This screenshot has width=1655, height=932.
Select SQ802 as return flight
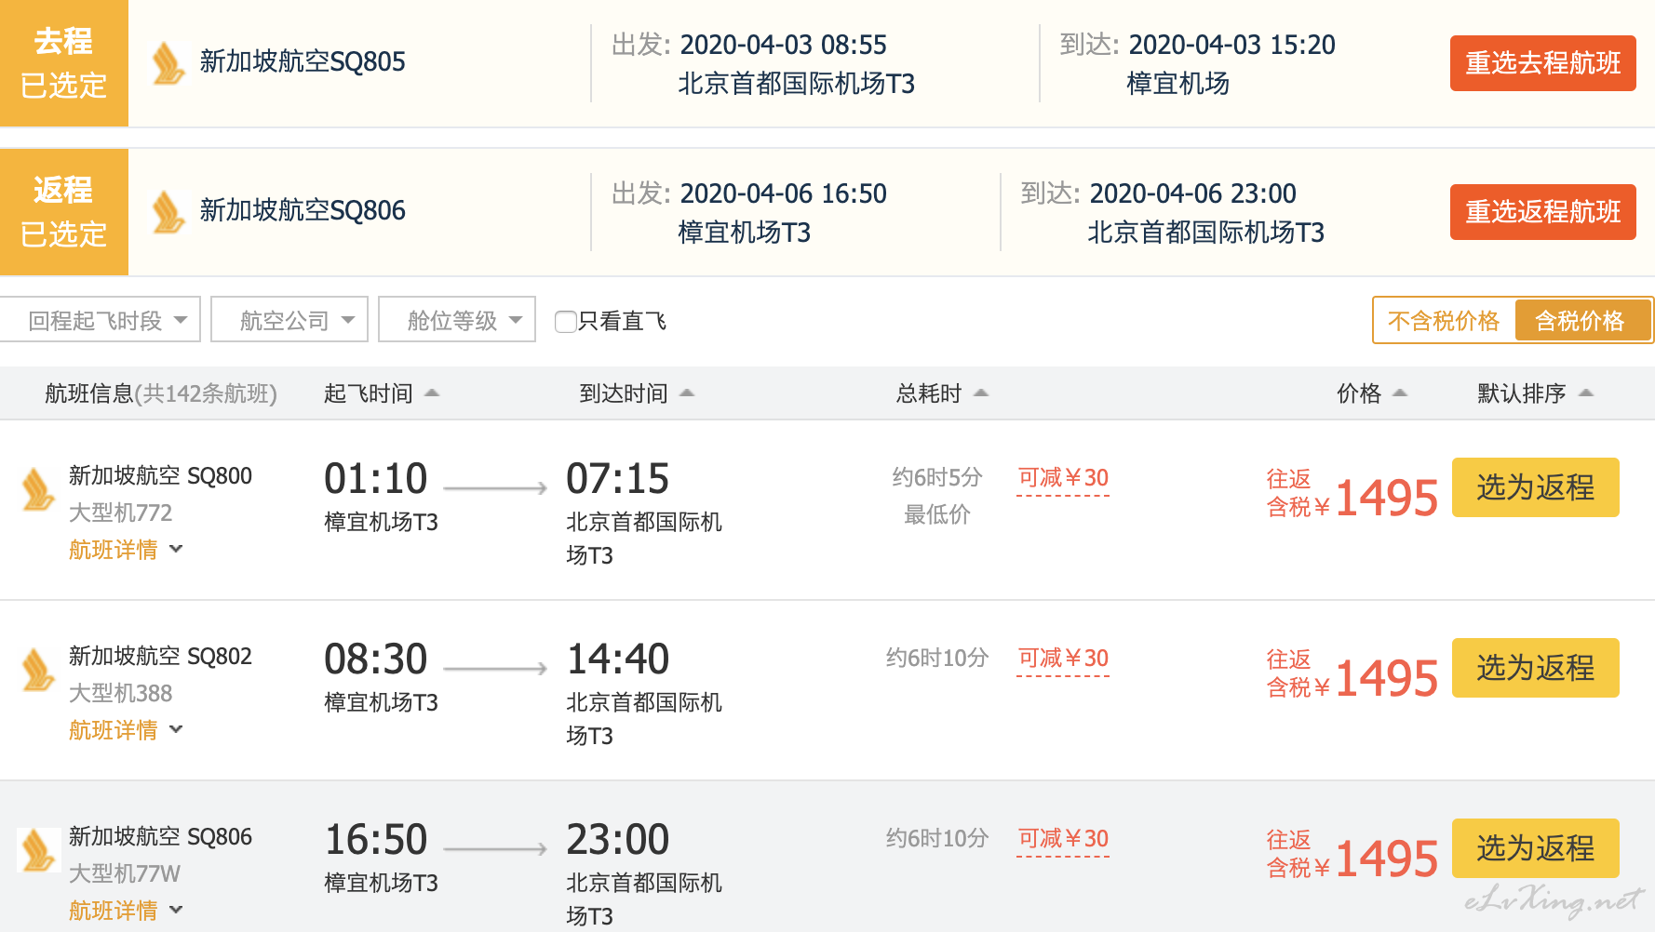(x=1536, y=668)
